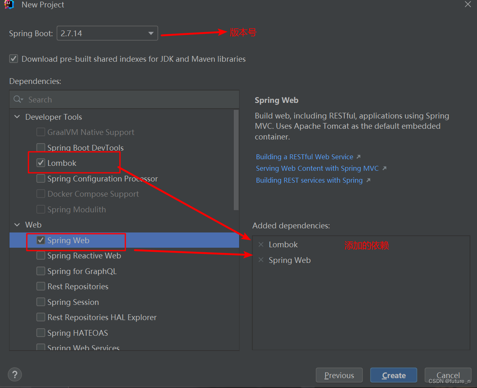Click the Spring Web description heading
This screenshot has width=477, height=388.
pos(276,100)
